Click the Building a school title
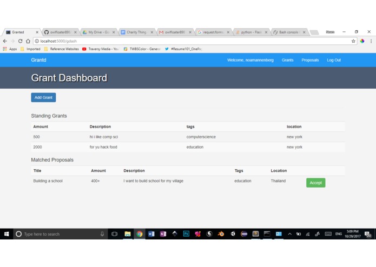Viewport: 376px width, 267px height. [x=48, y=181]
